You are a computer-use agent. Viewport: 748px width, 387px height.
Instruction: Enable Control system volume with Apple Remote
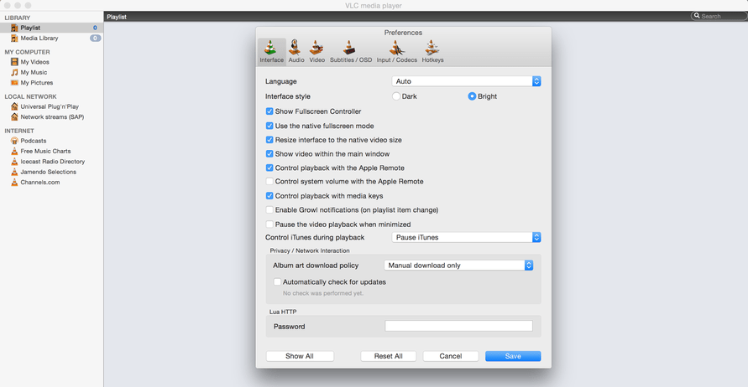[269, 182]
